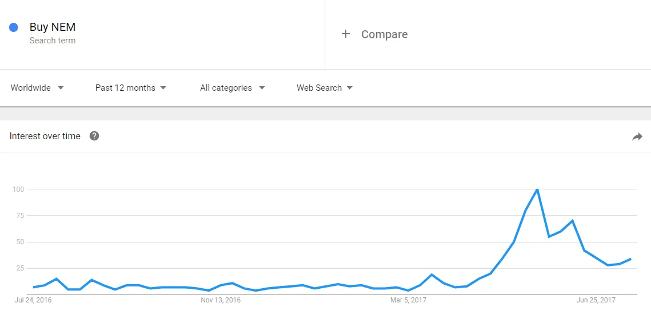
Task: Open the Past 12 months dropdown
Action: click(x=131, y=88)
